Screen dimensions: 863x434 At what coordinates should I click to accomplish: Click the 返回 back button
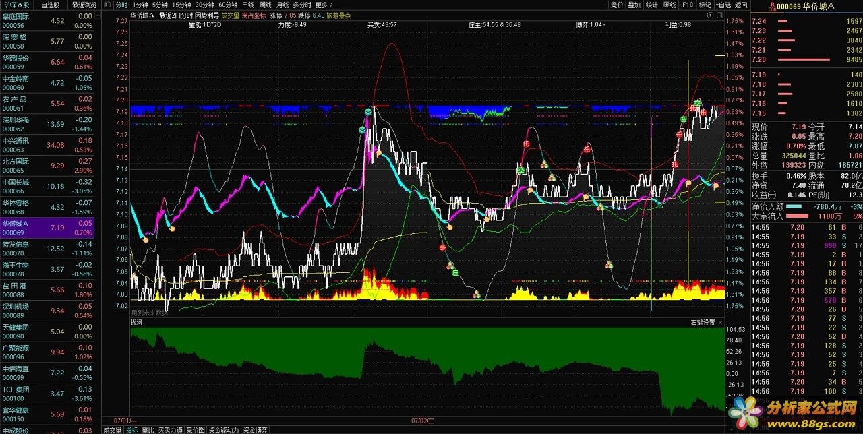[741, 5]
